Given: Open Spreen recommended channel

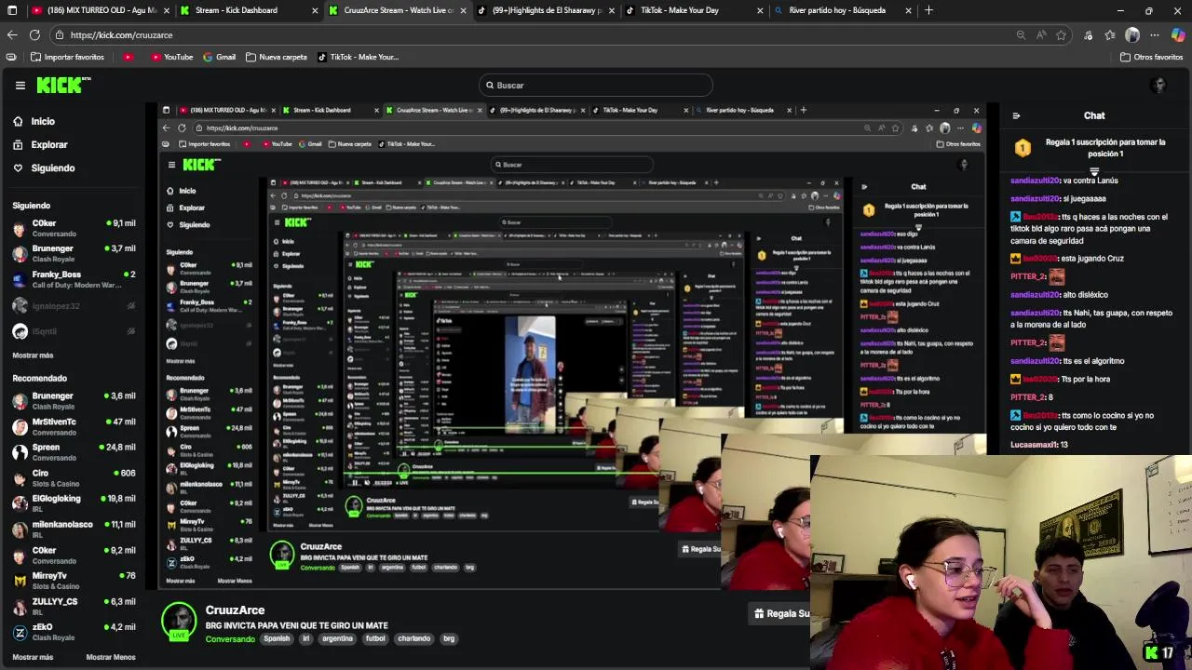Looking at the screenshot, I should 73,452.
